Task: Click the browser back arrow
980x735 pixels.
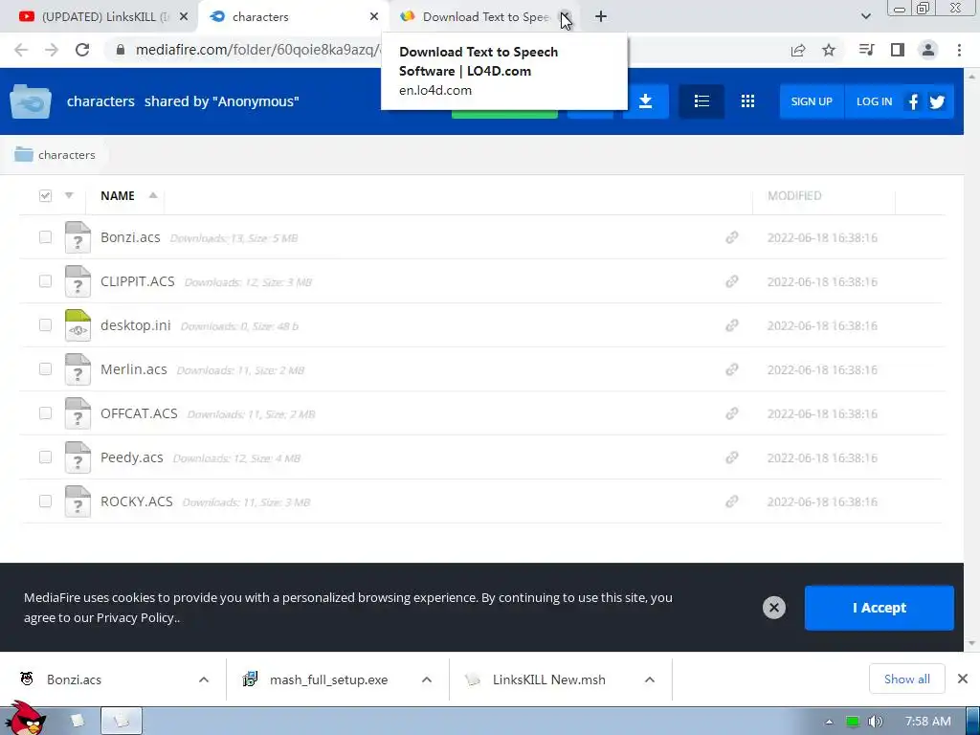Action: (x=21, y=50)
